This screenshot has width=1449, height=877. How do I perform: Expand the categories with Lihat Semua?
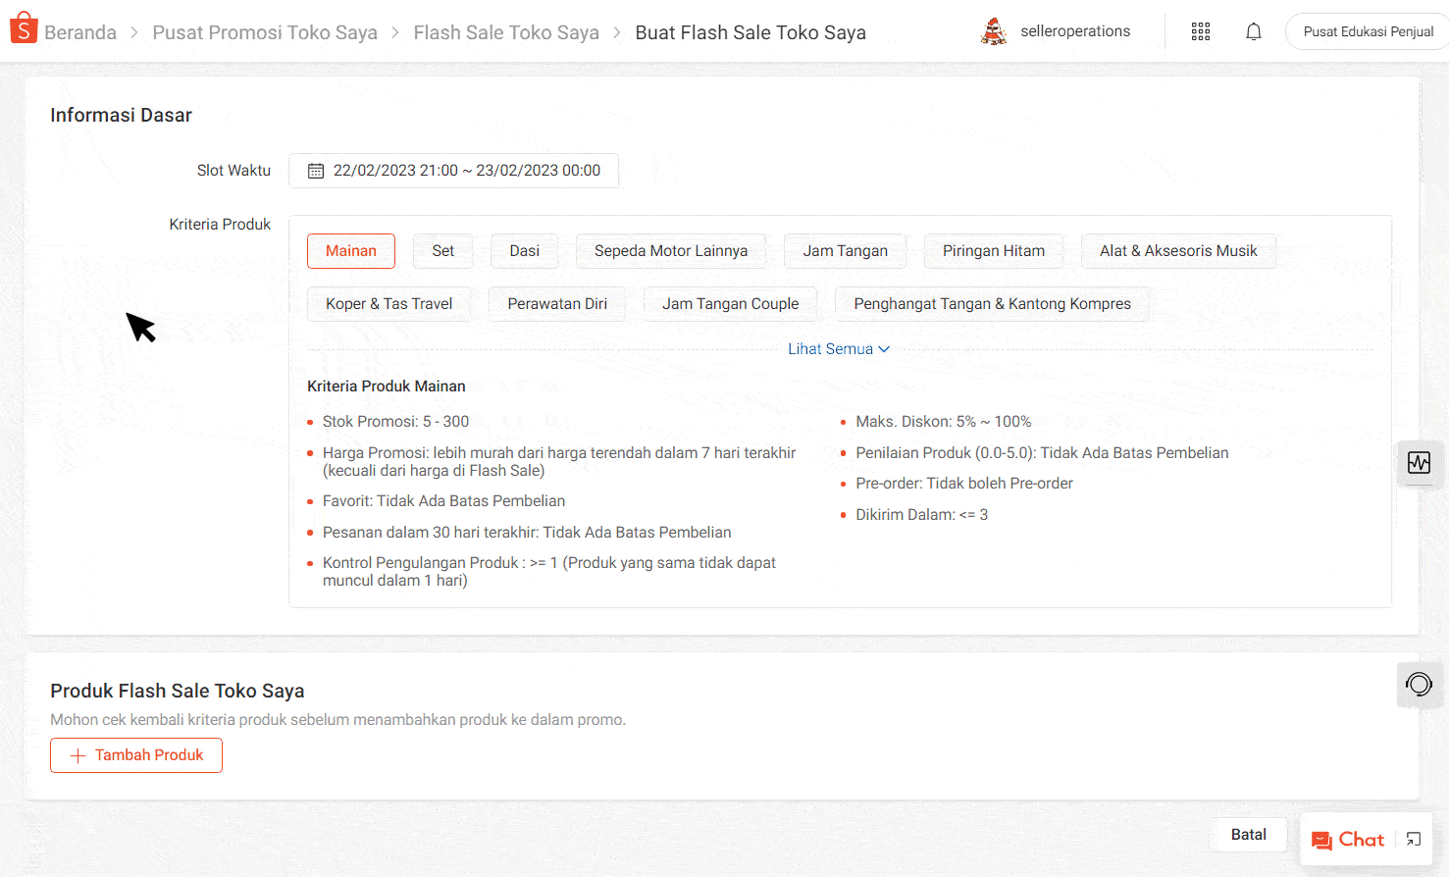click(x=839, y=348)
